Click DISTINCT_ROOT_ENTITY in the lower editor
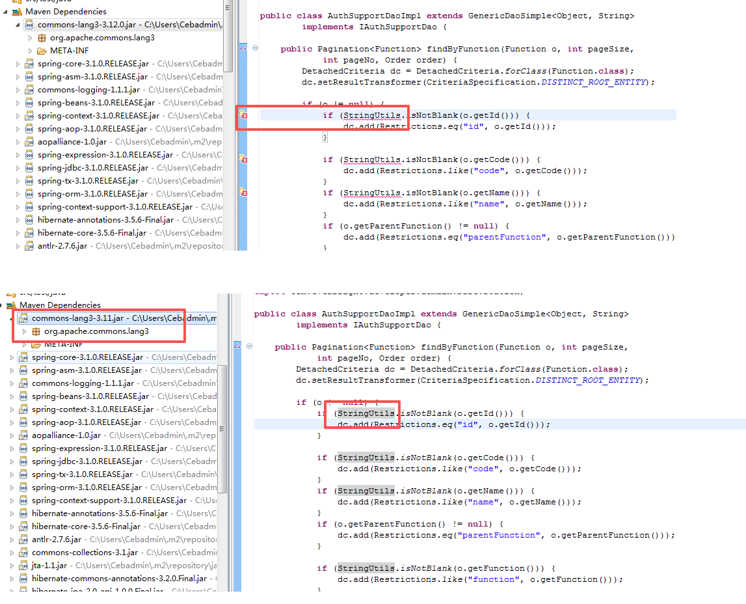This screenshot has width=746, height=604. tap(588, 380)
